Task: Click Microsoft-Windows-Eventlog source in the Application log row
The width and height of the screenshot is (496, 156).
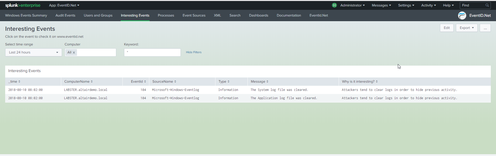Action: pos(176,98)
